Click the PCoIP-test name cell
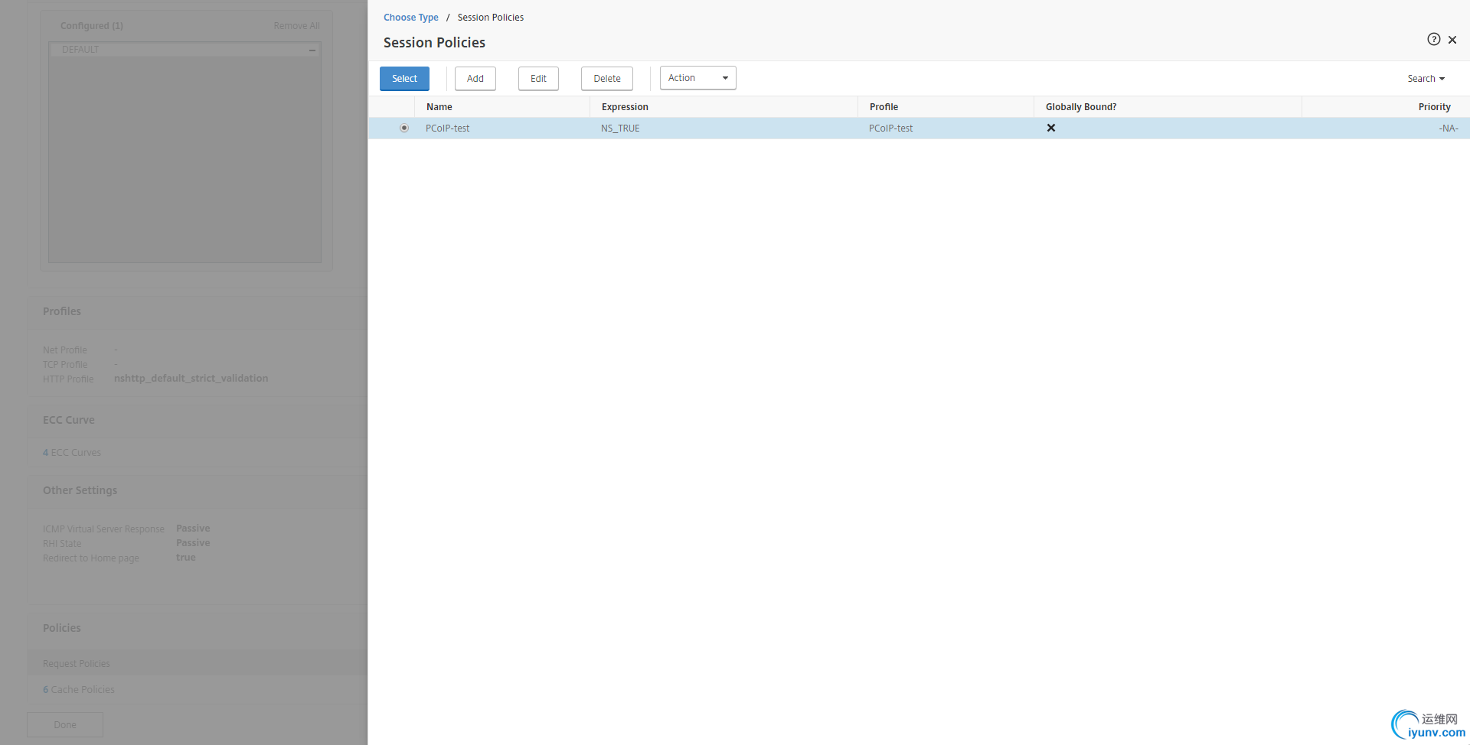The image size is (1470, 745). 448,129
